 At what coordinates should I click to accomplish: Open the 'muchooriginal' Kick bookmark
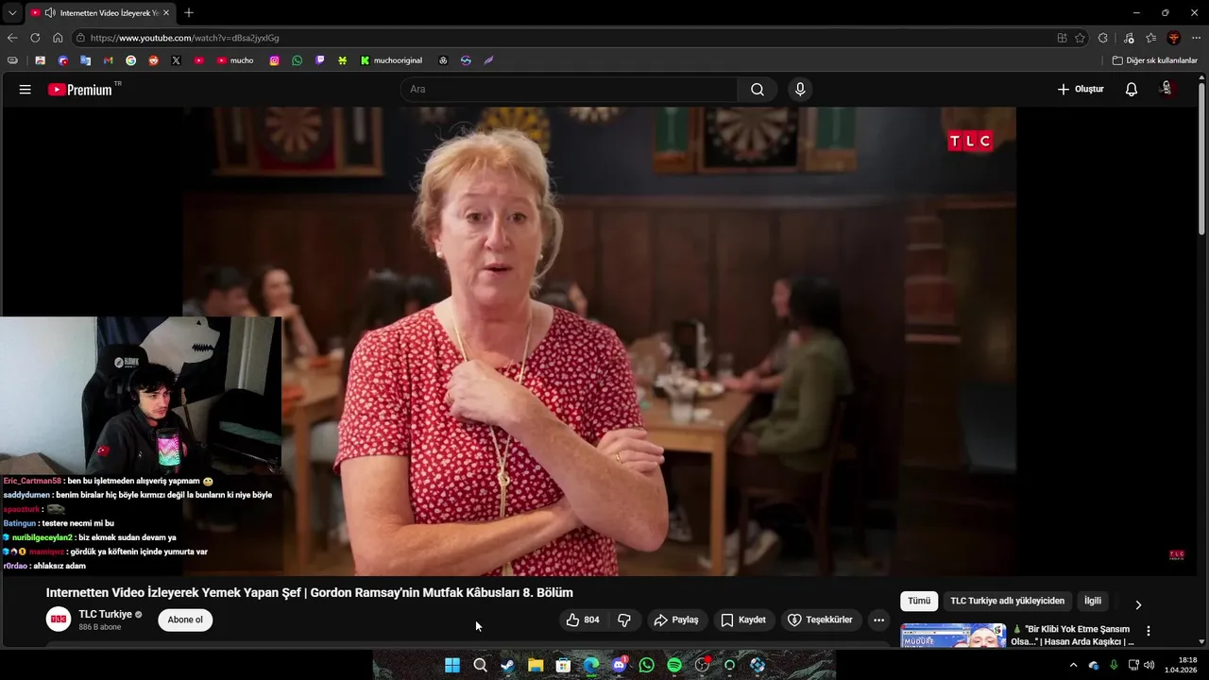coord(391,60)
